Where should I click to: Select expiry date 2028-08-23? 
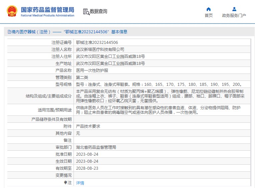(87, 168)
